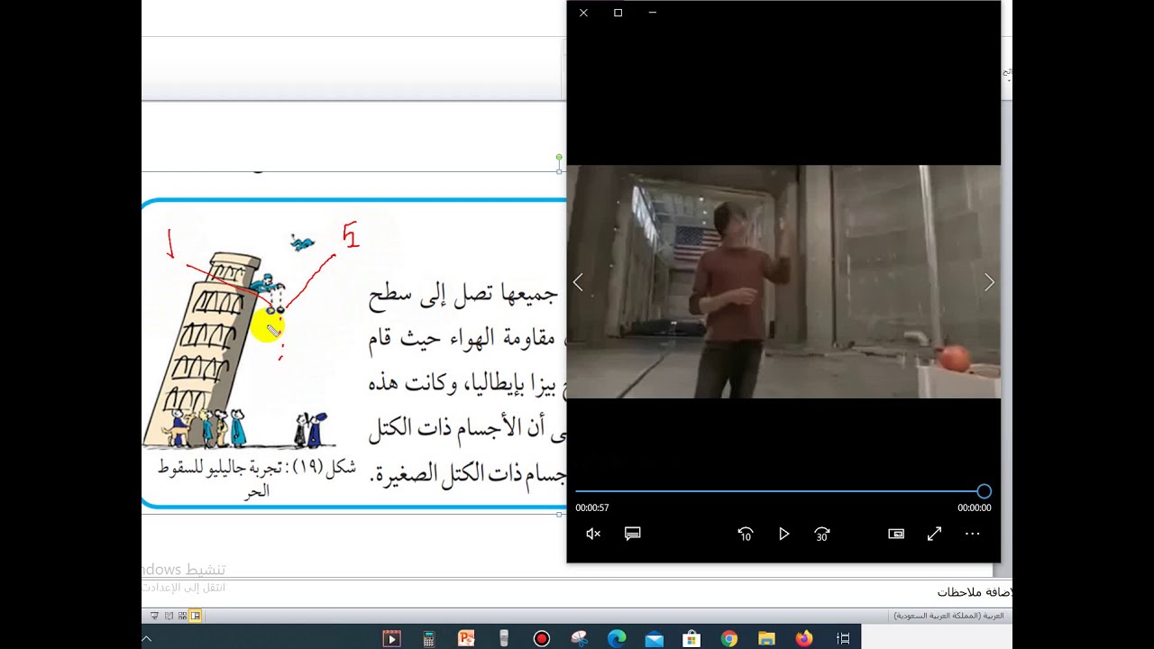The width and height of the screenshot is (1154, 649).
Task: Open the Mail app from the taskbar
Action: coord(654,638)
